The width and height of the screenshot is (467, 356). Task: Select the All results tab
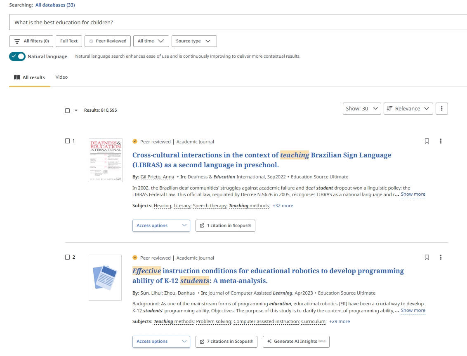point(30,77)
